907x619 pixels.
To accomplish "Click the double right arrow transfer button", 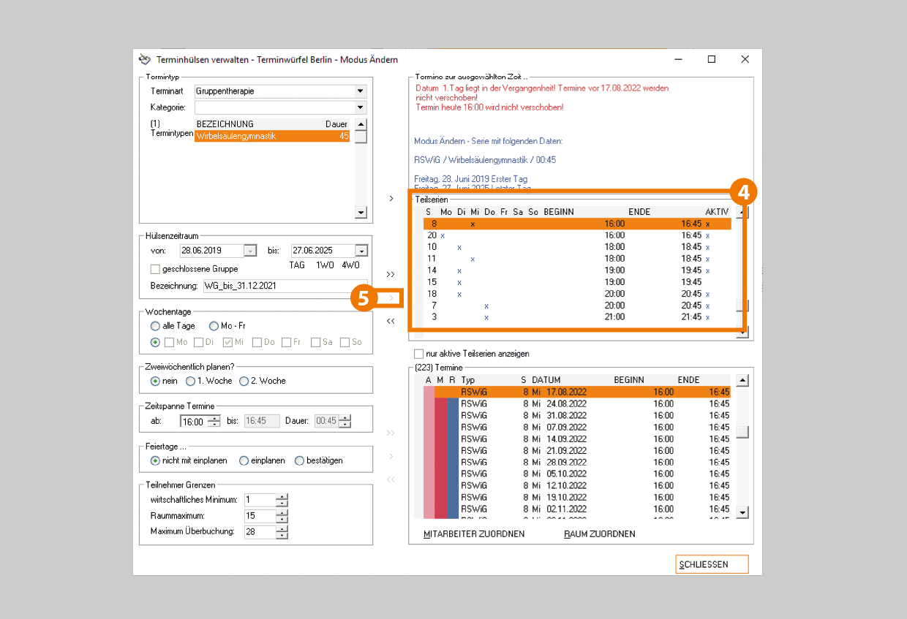I will [x=391, y=274].
